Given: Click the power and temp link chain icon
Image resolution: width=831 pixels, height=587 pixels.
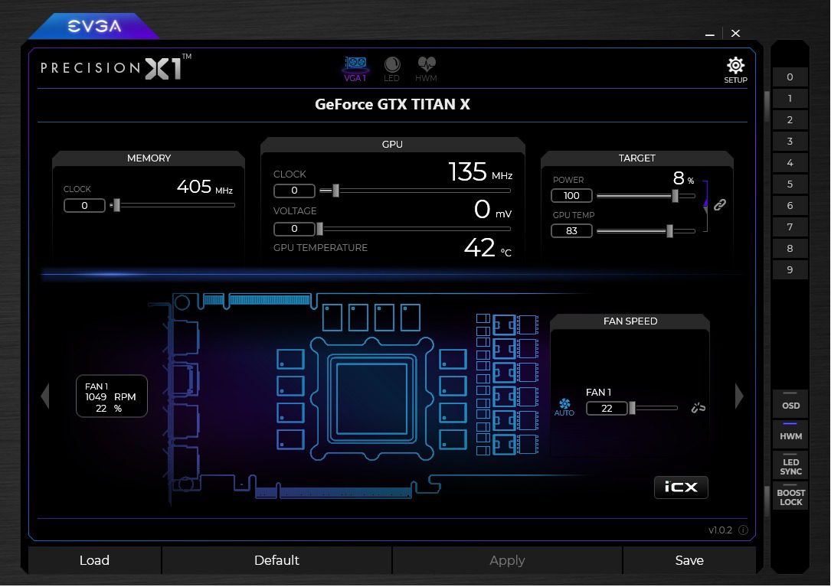Looking at the screenshot, I should tap(719, 205).
